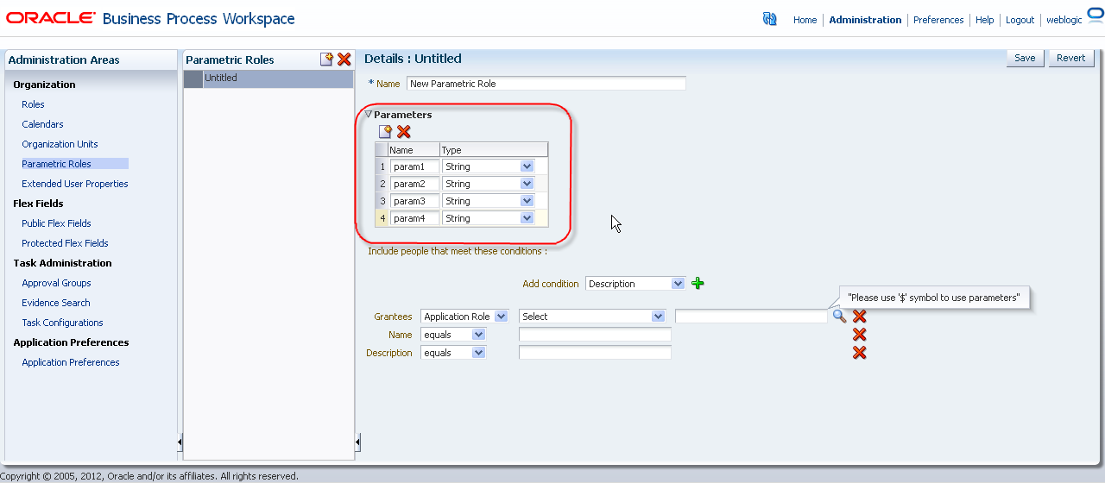Open Public Flex Fields

(56, 223)
